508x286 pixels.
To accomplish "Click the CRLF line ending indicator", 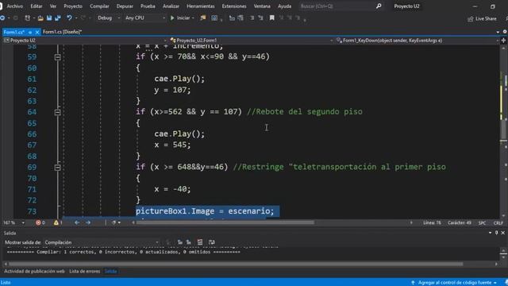I will [x=498, y=223].
